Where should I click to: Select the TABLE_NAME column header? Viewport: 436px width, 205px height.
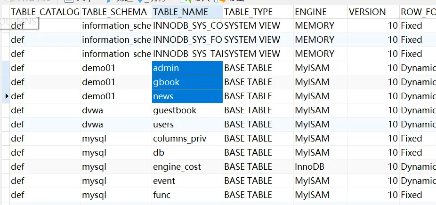[x=187, y=12]
